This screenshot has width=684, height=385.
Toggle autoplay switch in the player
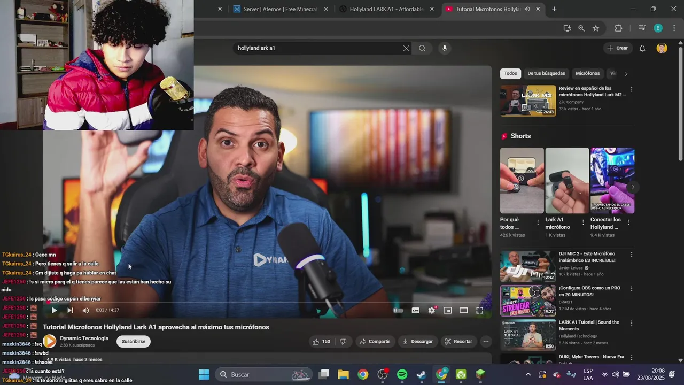pyautogui.click(x=398, y=310)
